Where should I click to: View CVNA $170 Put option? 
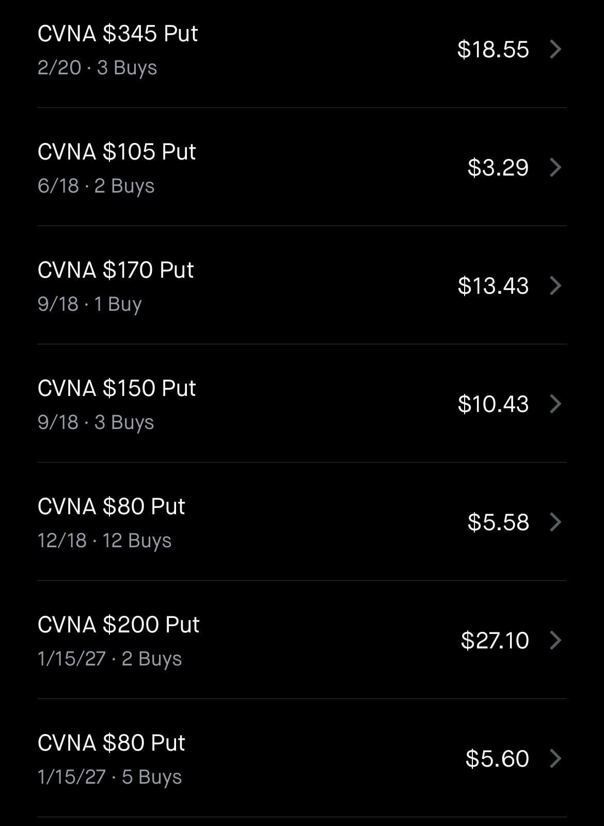point(116,271)
